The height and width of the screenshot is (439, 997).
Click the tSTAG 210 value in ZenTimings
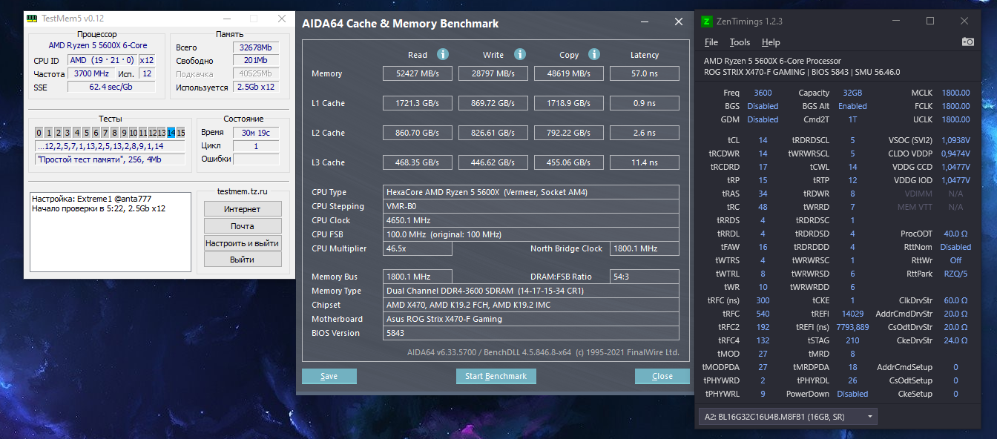(852, 340)
